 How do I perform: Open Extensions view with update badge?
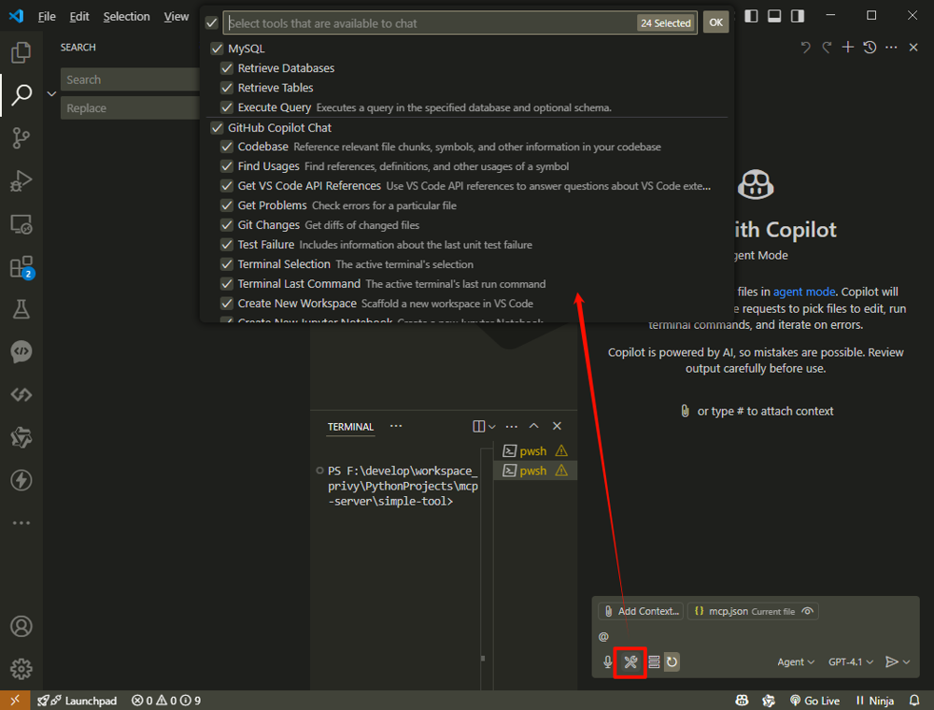tap(21, 267)
